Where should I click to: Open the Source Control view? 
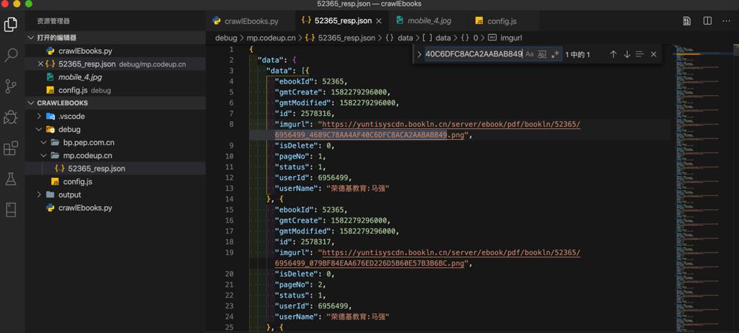tap(11, 86)
